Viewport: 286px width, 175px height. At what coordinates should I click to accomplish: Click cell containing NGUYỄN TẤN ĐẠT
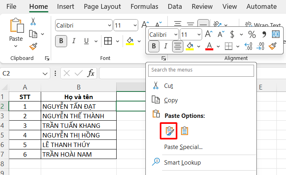tap(79, 106)
